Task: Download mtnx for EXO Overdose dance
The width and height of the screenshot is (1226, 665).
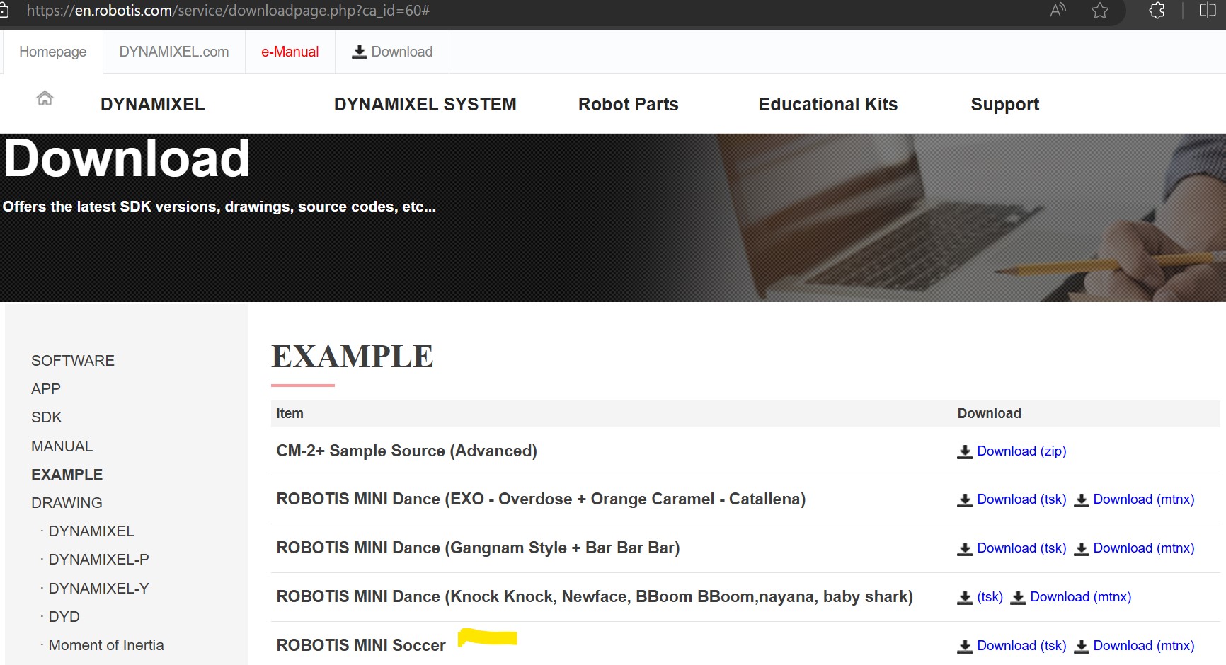Action: click(1144, 499)
